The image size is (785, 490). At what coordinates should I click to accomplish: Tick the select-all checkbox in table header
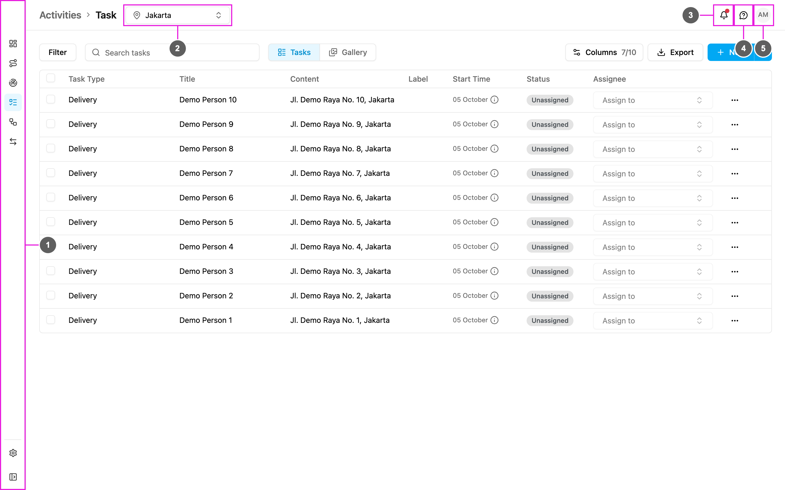click(x=51, y=78)
